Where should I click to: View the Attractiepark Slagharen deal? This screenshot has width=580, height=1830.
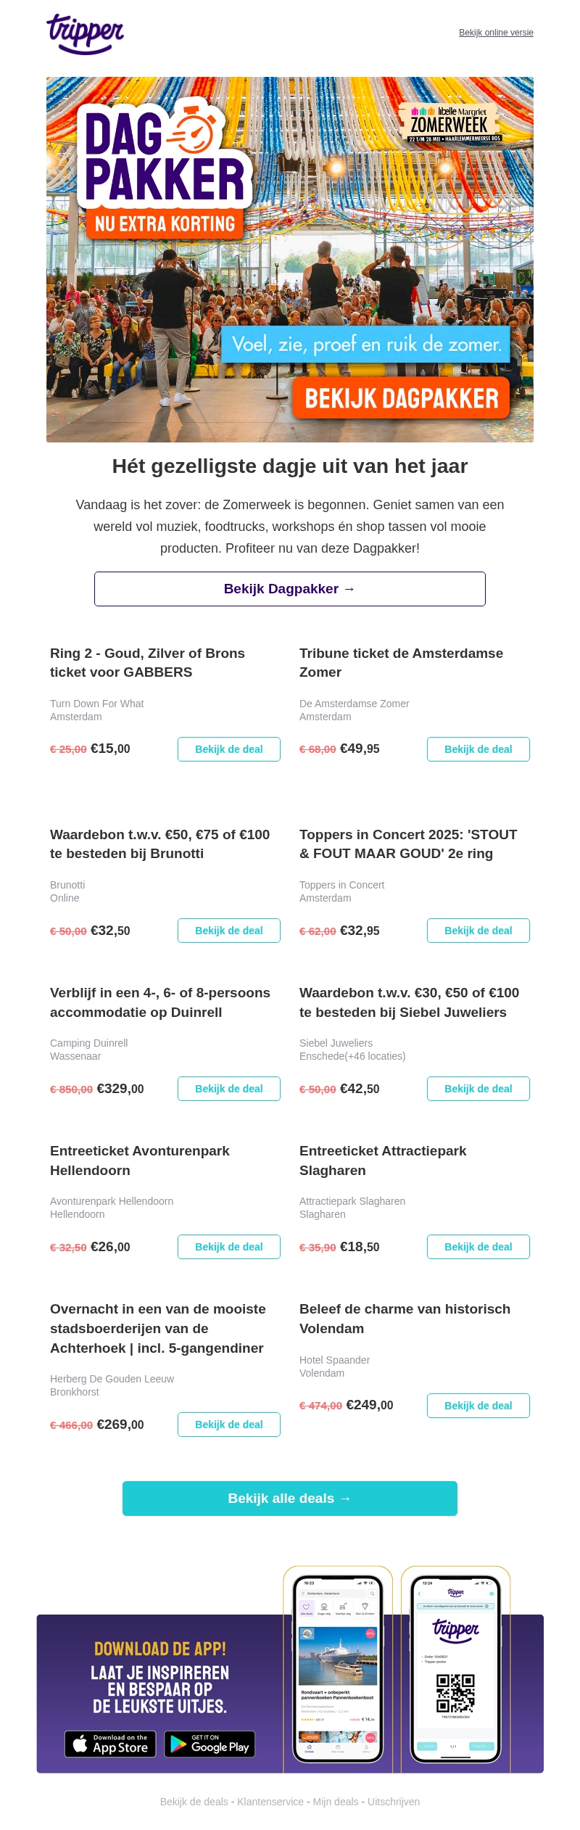478,1247
